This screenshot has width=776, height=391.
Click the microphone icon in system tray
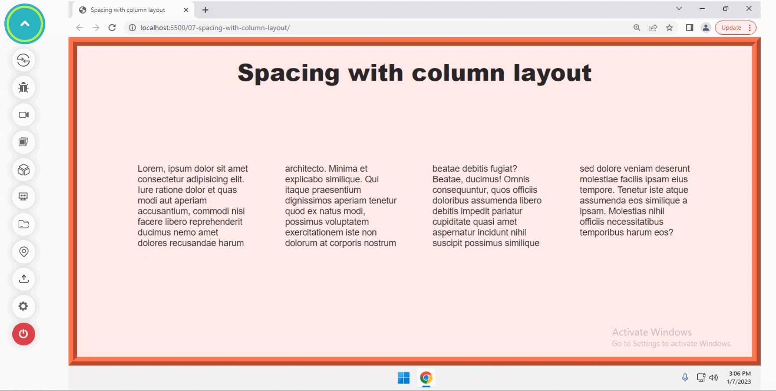(x=685, y=377)
